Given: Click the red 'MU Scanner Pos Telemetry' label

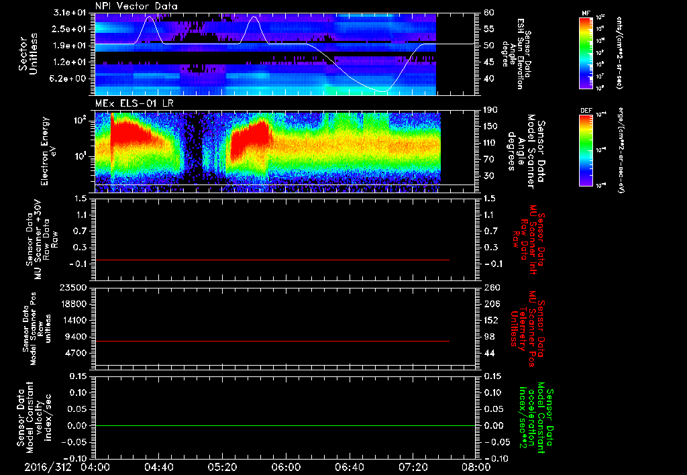Looking at the screenshot, I should pos(528,329).
